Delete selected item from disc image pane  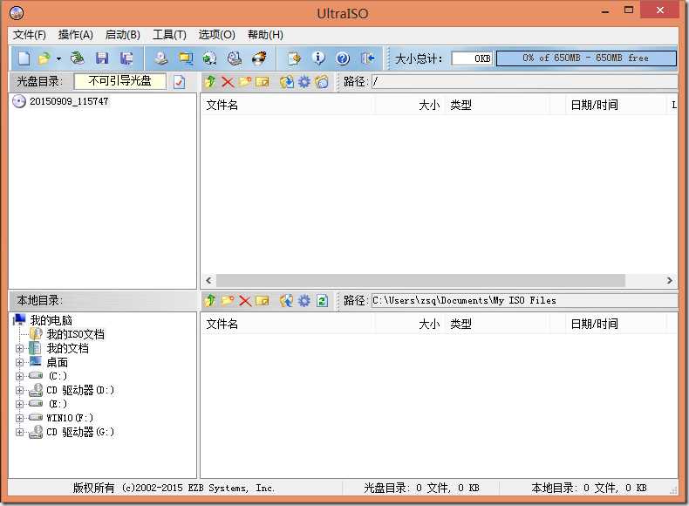[228, 82]
